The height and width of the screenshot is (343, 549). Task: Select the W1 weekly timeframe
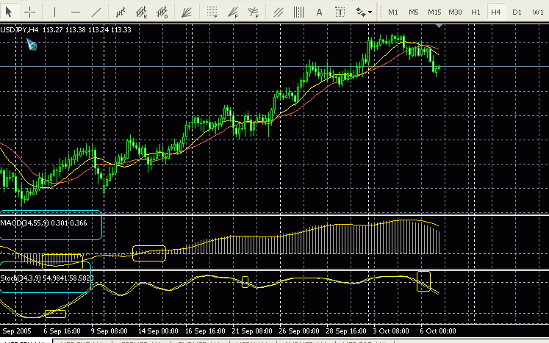537,12
